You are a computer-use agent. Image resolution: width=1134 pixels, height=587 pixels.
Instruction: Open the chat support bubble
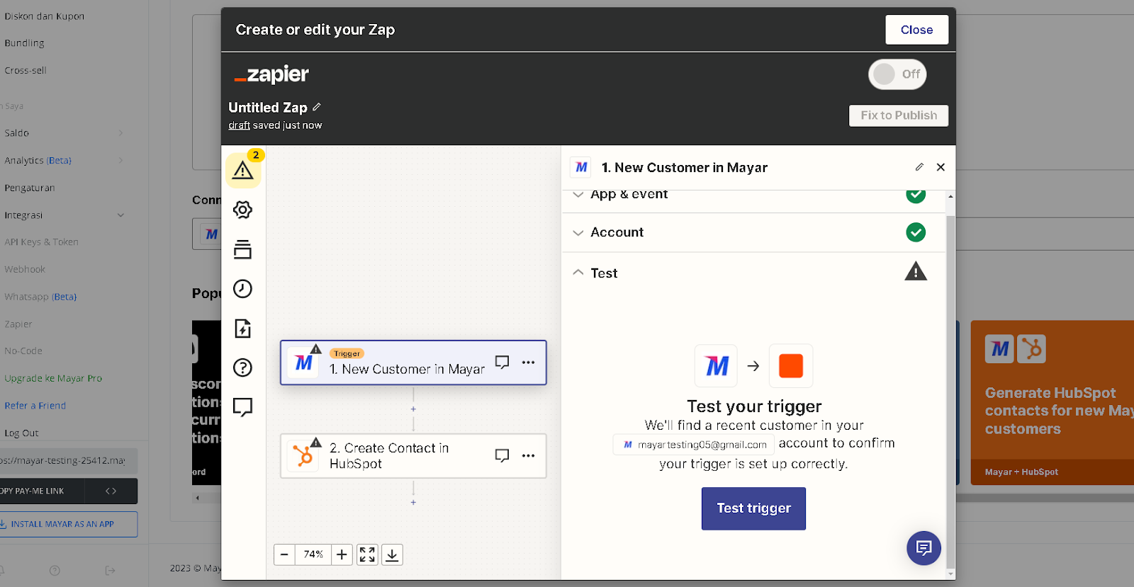pyautogui.click(x=924, y=548)
